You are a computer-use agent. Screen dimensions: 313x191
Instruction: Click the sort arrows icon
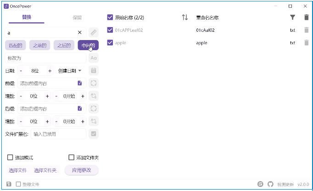click(x=185, y=17)
